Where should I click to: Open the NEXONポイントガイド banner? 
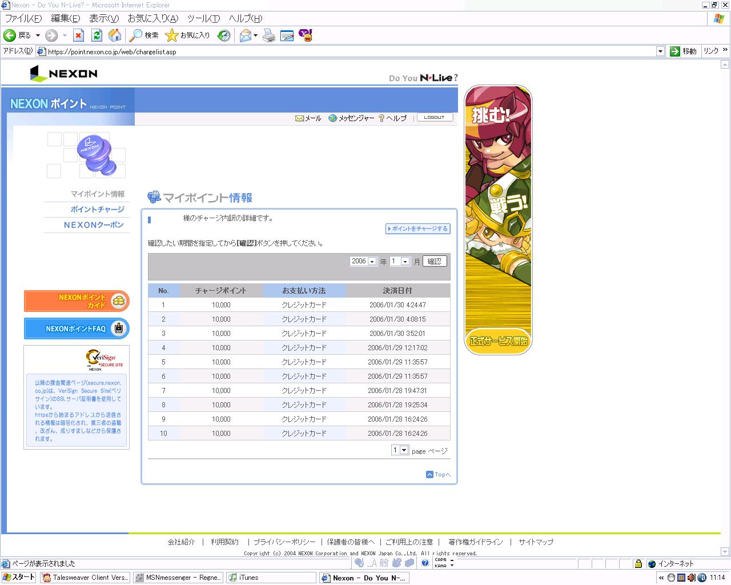coord(77,301)
